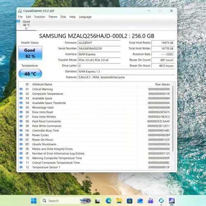The image size is (206, 206).
Task: Click the status dot for Available Spare Threshold
Action: click(x=21, y=103)
